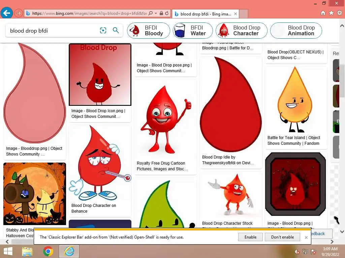
Task: Open the green leaf-shaped drop image
Action: (x=165, y=204)
